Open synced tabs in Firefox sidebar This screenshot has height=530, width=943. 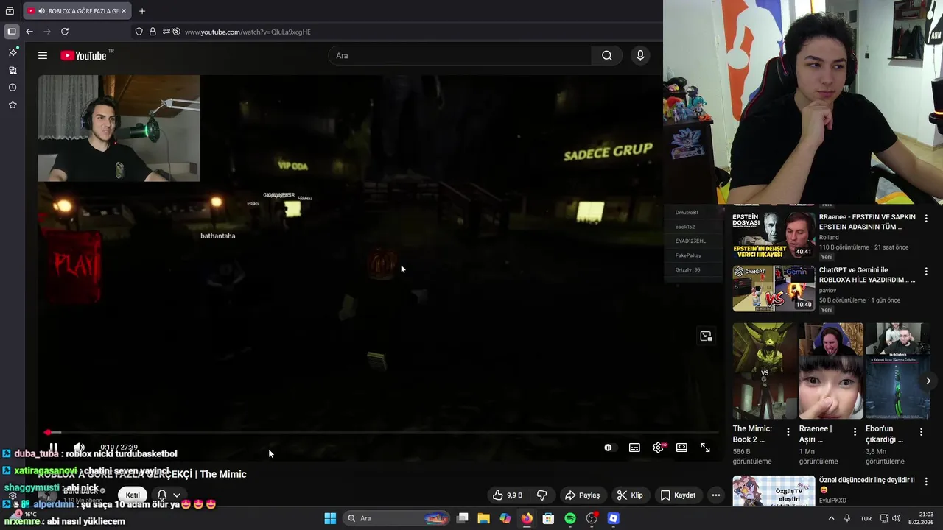(13, 71)
